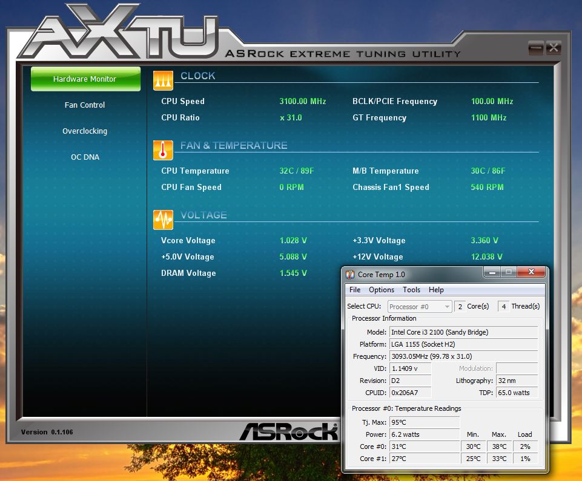Click +5.0V Voltage value 5.088 V
This screenshot has width=582, height=481.
click(x=293, y=257)
